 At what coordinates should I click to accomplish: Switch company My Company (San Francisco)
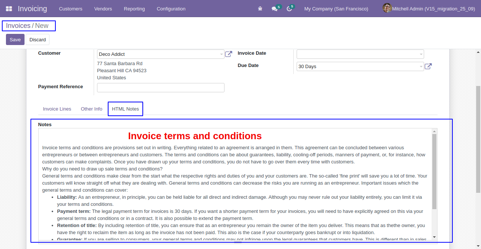pyautogui.click(x=336, y=9)
